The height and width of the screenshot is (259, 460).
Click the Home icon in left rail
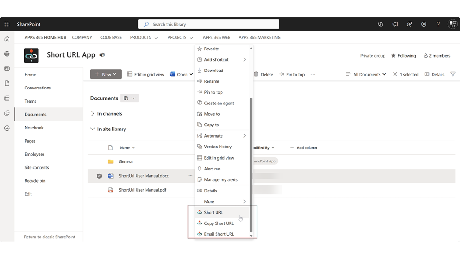click(x=7, y=39)
